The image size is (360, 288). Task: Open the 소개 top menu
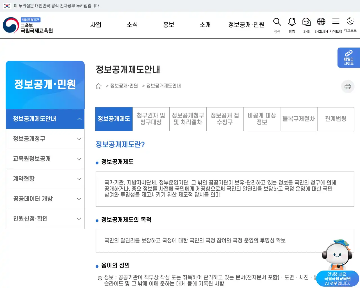click(x=205, y=25)
